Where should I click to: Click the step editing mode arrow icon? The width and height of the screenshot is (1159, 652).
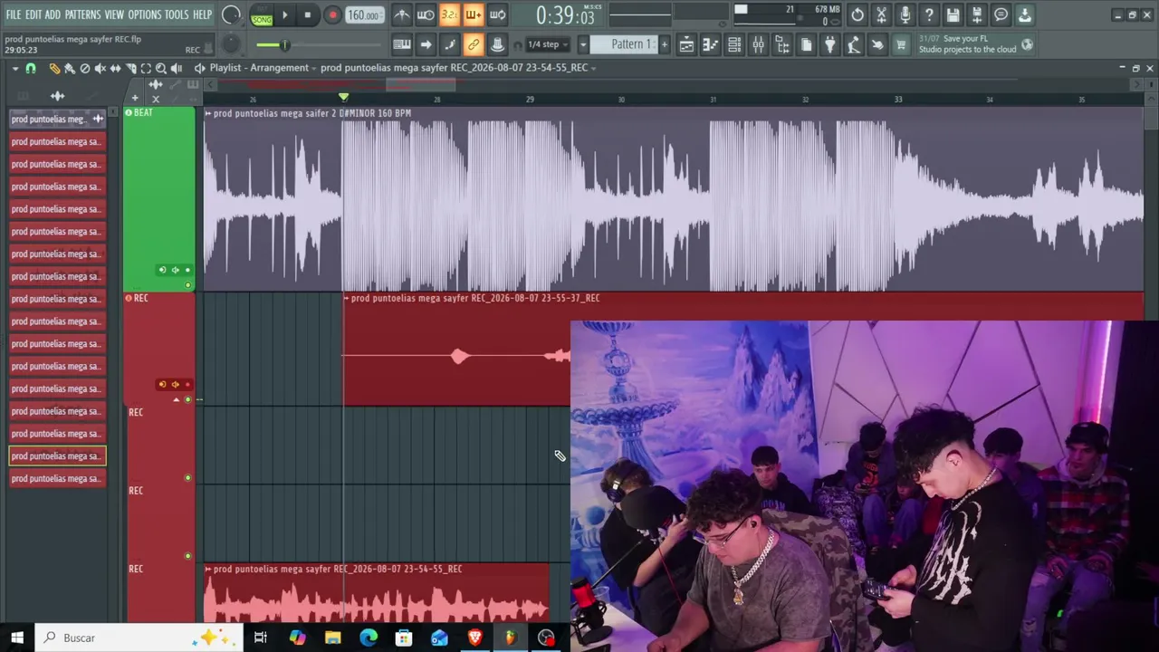[x=426, y=44]
